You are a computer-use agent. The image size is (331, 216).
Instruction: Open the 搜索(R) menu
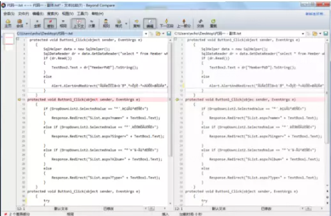[x=53, y=14]
